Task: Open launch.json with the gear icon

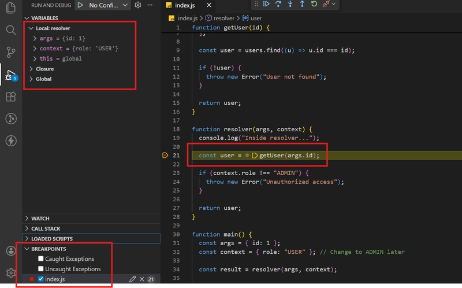Action: [x=137, y=5]
